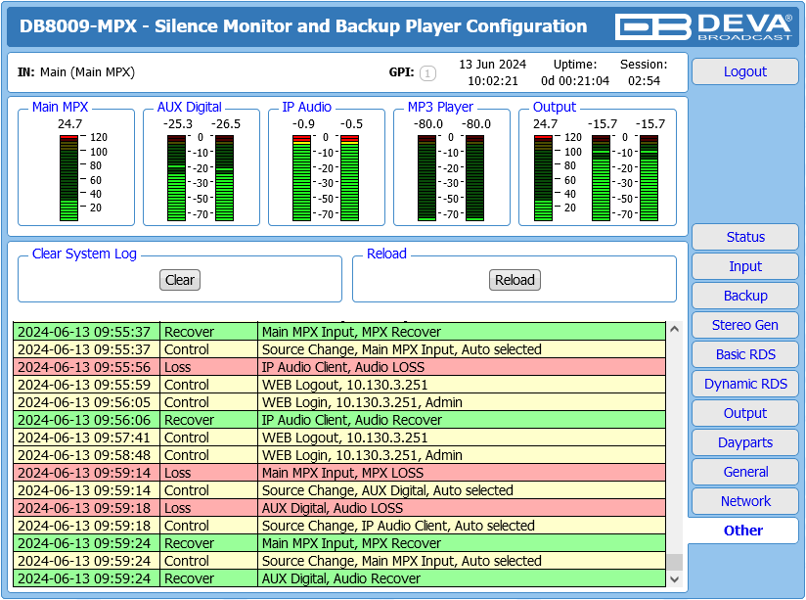This screenshot has height=600, width=806.
Task: Click the GPI 1 indicator
Action: pos(427,73)
